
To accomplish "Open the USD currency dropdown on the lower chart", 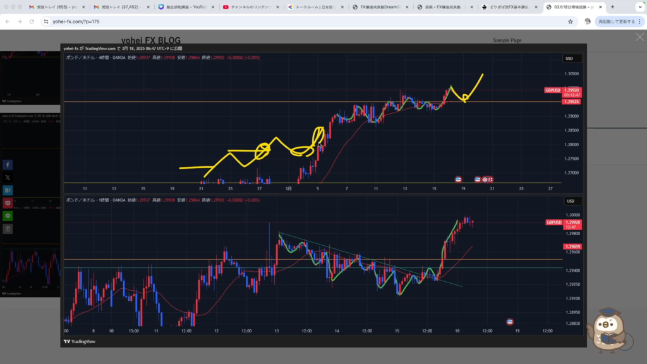I will pyautogui.click(x=571, y=201).
